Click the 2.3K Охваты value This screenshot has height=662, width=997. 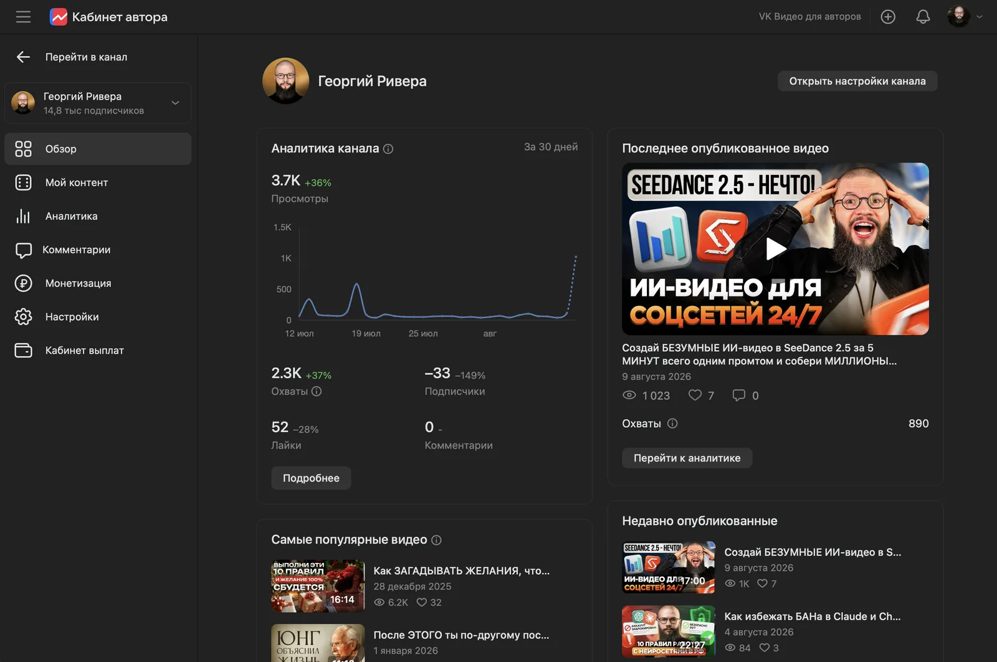click(286, 373)
